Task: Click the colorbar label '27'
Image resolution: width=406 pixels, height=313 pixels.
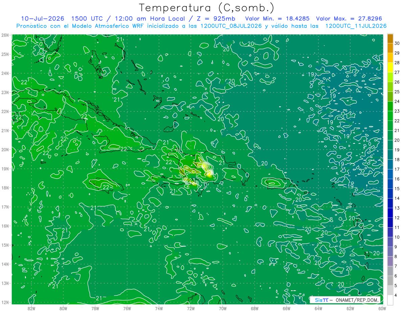Action: coord(397,72)
